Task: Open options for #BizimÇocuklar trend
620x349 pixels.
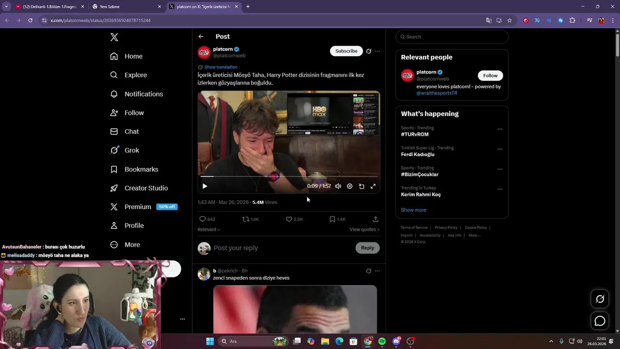Action: click(500, 169)
